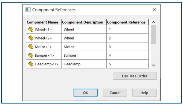
Task: Click the Cancel button
Action: coord(115,93)
